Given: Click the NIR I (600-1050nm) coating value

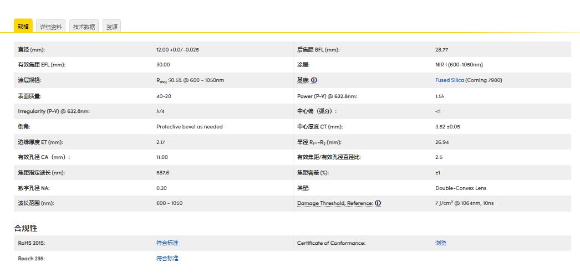Looking at the screenshot, I should pyautogui.click(x=459, y=65).
